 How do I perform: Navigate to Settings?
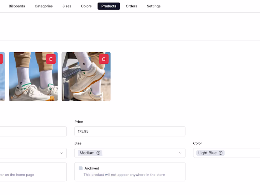[153, 6]
